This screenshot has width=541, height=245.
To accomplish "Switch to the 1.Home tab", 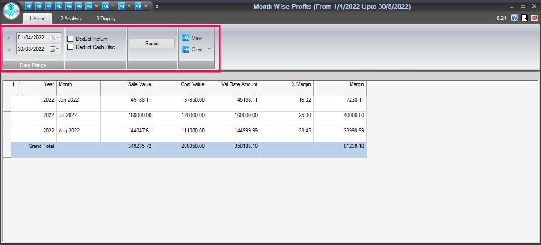I will pyautogui.click(x=37, y=19).
